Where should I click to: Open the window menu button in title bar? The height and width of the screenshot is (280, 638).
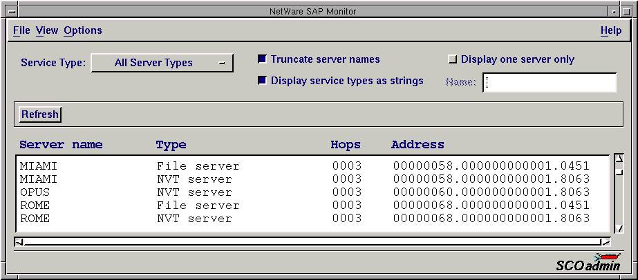coord(11,12)
